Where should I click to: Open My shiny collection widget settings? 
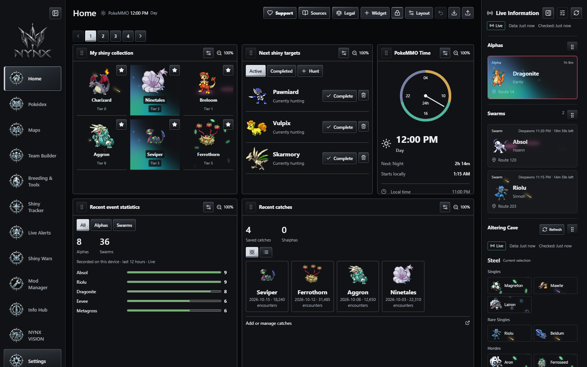[208, 53]
